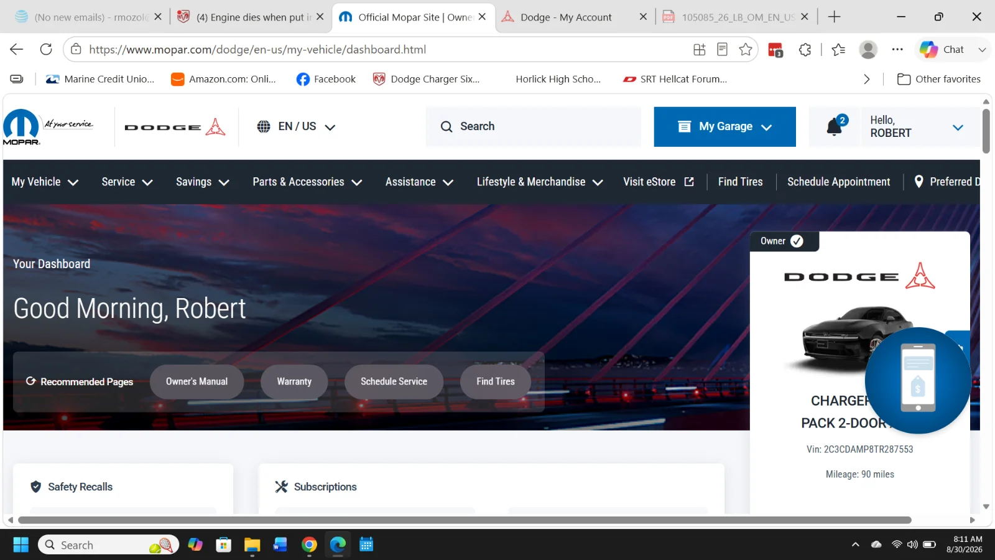Open the SRT Hellcat Forum bookmark
The image size is (995, 560).
point(675,79)
